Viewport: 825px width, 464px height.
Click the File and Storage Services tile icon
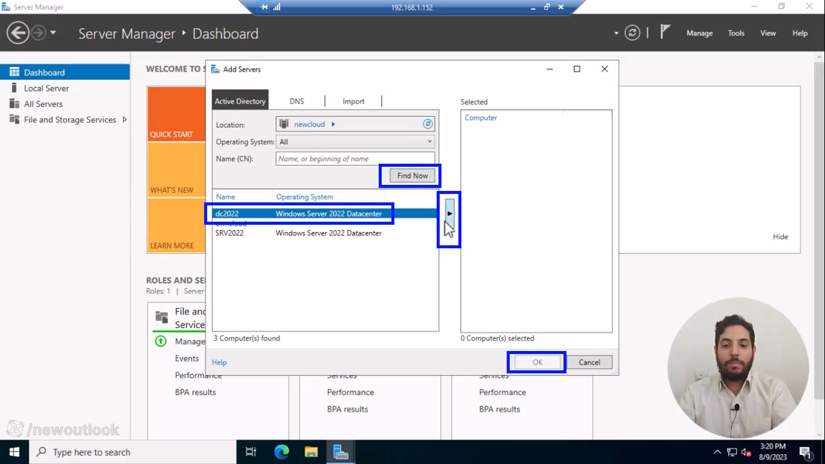coord(162,317)
